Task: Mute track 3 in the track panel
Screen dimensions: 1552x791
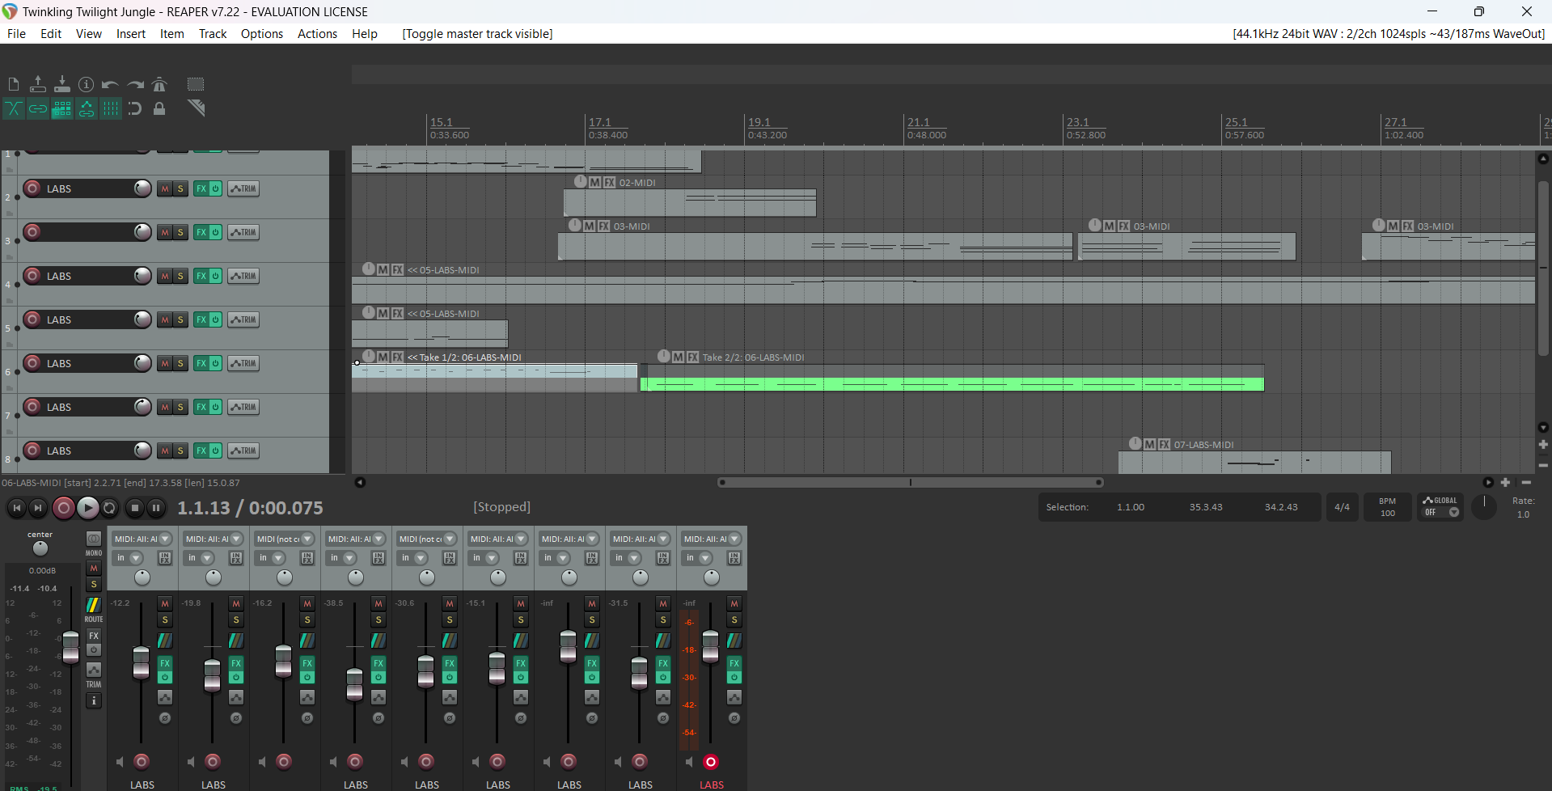Action: tap(165, 232)
